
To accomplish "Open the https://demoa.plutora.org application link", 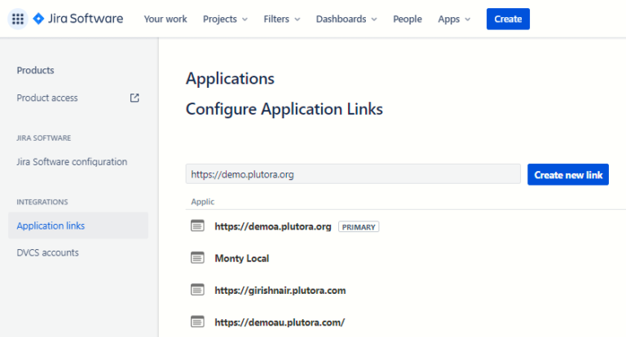I will (x=273, y=226).
